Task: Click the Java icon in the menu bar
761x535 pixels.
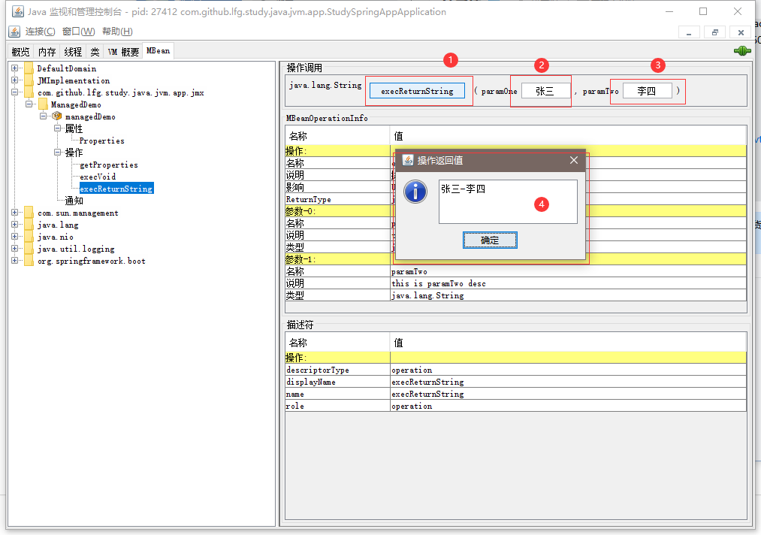Action: tap(14, 32)
